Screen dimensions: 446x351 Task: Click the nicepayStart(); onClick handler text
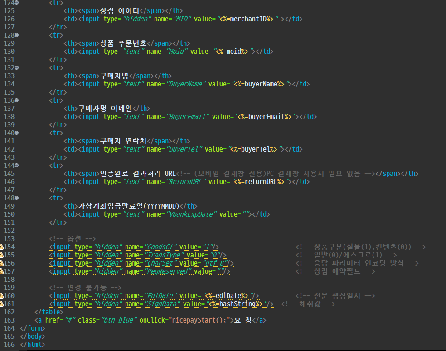[x=199, y=320]
